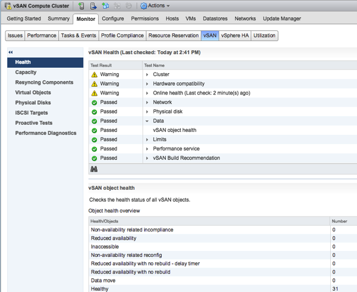Open the Update Manager tab
The height and width of the screenshot is (292, 357).
click(282, 18)
